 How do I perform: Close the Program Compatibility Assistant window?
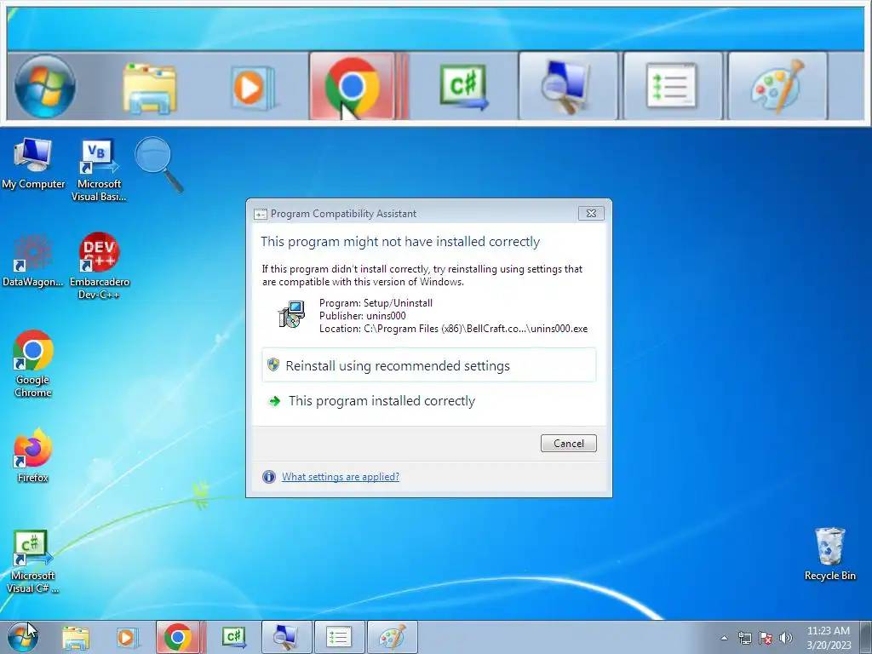point(591,213)
